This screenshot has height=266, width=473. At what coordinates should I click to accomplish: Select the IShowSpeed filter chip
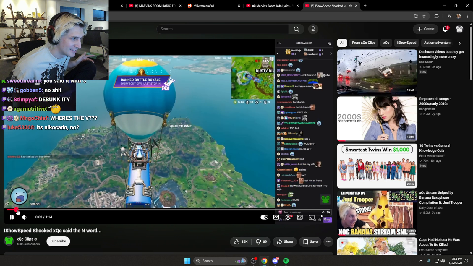[406, 43]
